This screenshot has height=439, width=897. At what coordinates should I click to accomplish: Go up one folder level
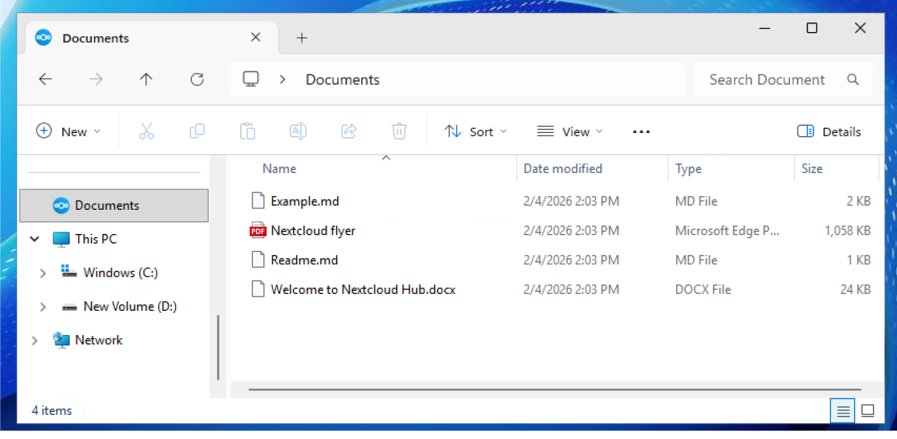point(146,79)
